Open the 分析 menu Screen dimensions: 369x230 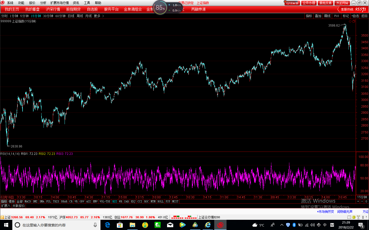[43, 3]
